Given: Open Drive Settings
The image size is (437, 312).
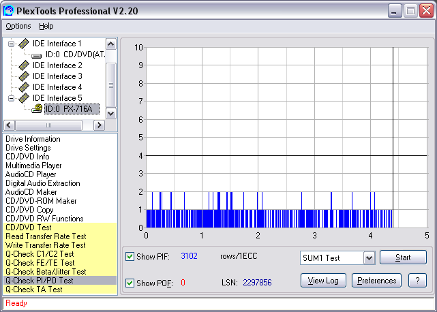Looking at the screenshot, I should [x=28, y=148].
